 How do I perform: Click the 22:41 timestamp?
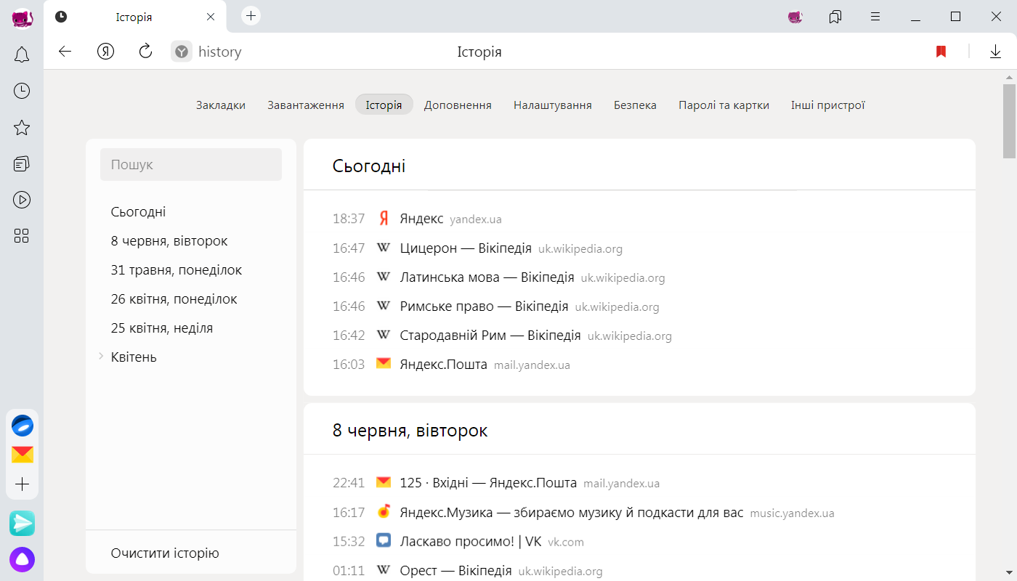point(349,482)
